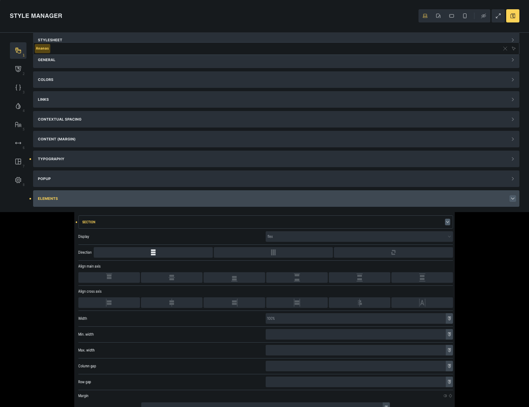The height and width of the screenshot is (407, 529).
Task: Click into the Width 100% input field
Action: click(x=355, y=318)
